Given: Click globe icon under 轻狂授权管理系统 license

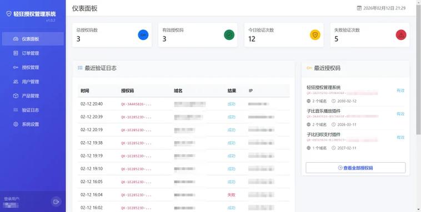Looking at the screenshot, I should point(308,101).
